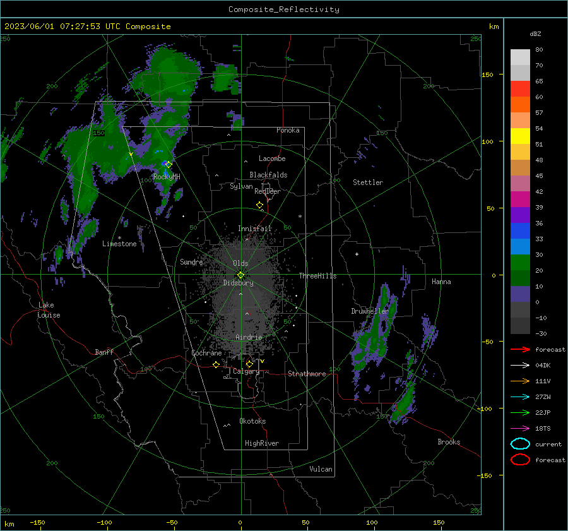Click the yellow 54 dBZ color swatch

coord(520,136)
